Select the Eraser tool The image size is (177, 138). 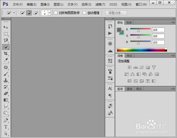pos(6,94)
